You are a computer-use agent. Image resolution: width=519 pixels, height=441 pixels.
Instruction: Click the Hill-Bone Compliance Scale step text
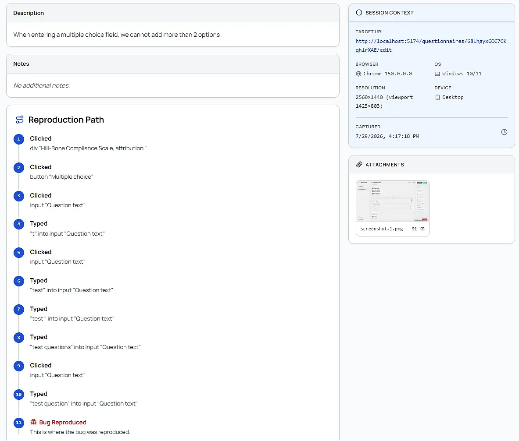click(88, 148)
